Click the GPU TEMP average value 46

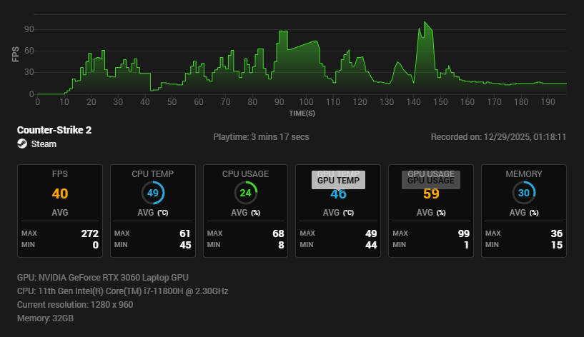[x=338, y=194]
